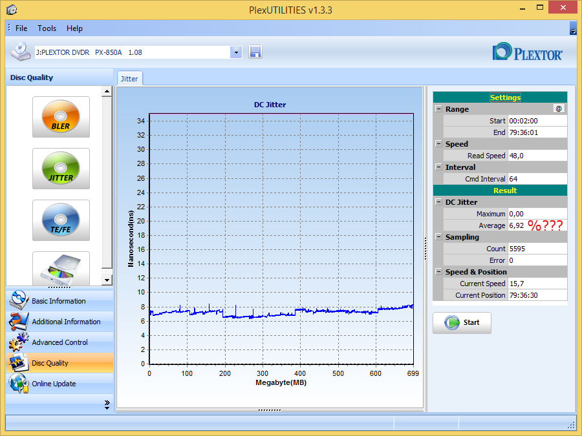This screenshot has width=582, height=436.
Task: Click the green play icon on Start
Action: pyautogui.click(x=452, y=322)
